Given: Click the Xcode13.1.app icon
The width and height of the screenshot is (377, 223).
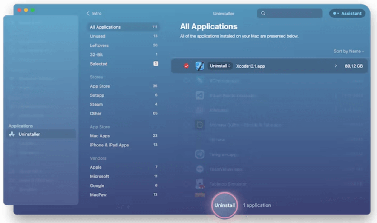Looking at the screenshot, I should click(x=199, y=66).
